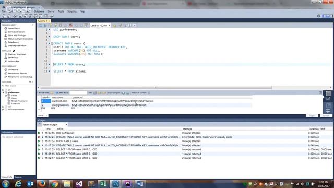
Task: Expand the Tables node under gcrfreeman
Action: tap(6, 96)
